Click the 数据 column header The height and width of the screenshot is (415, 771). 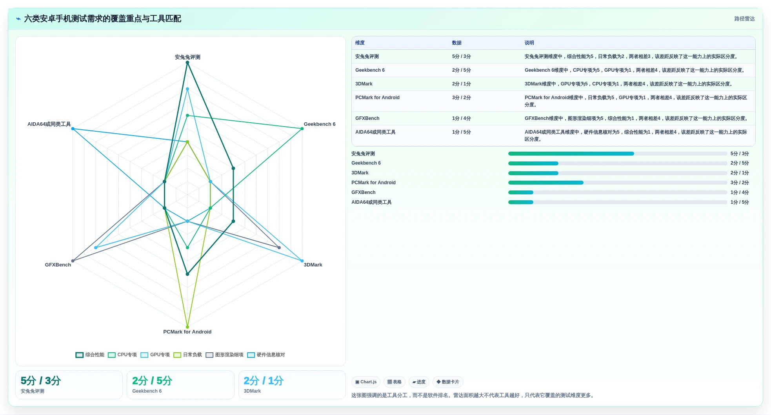click(x=457, y=43)
